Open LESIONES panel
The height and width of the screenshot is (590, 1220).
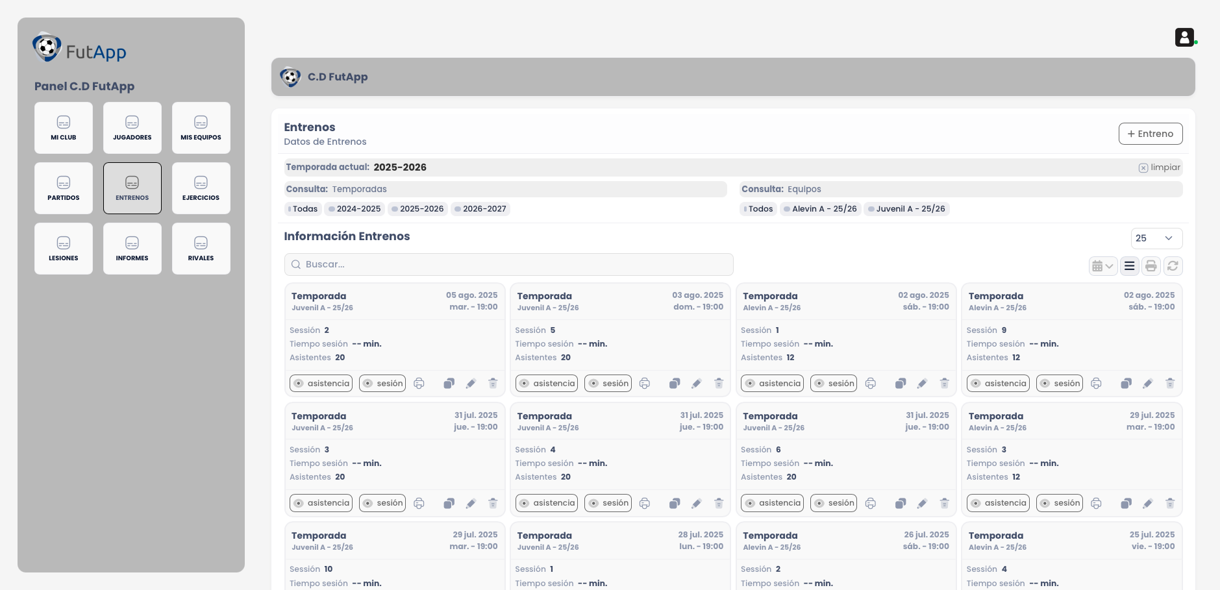[x=64, y=249]
